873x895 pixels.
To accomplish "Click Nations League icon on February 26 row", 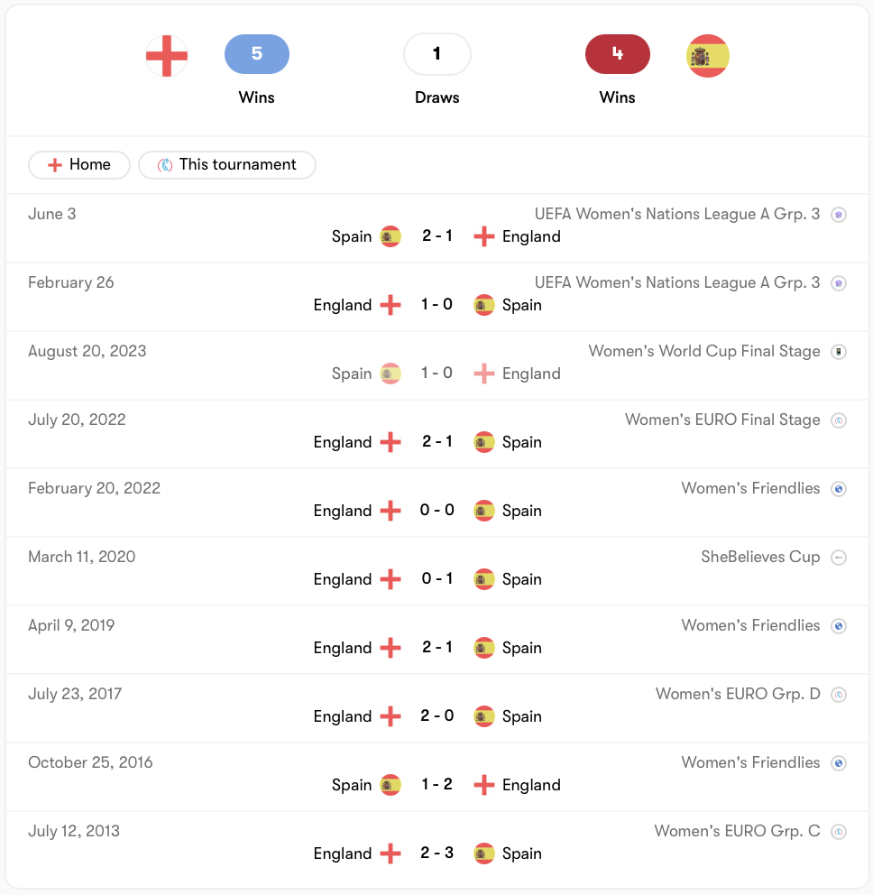I will tap(838, 283).
